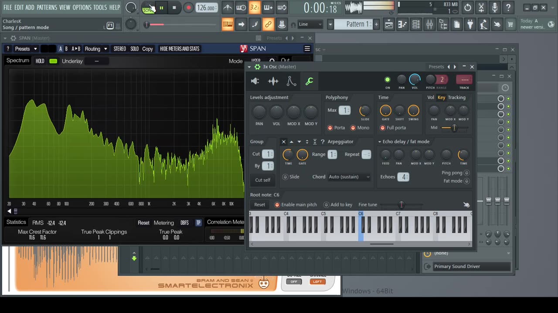Click SPAN SOLO button
The height and width of the screenshot is (313, 558).
pos(134,49)
